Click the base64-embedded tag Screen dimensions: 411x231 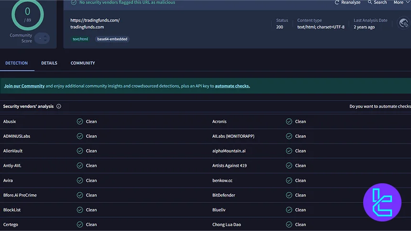tap(112, 39)
